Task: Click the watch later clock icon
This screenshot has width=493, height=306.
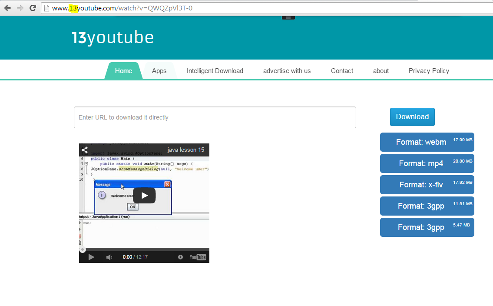Action: tap(180, 257)
